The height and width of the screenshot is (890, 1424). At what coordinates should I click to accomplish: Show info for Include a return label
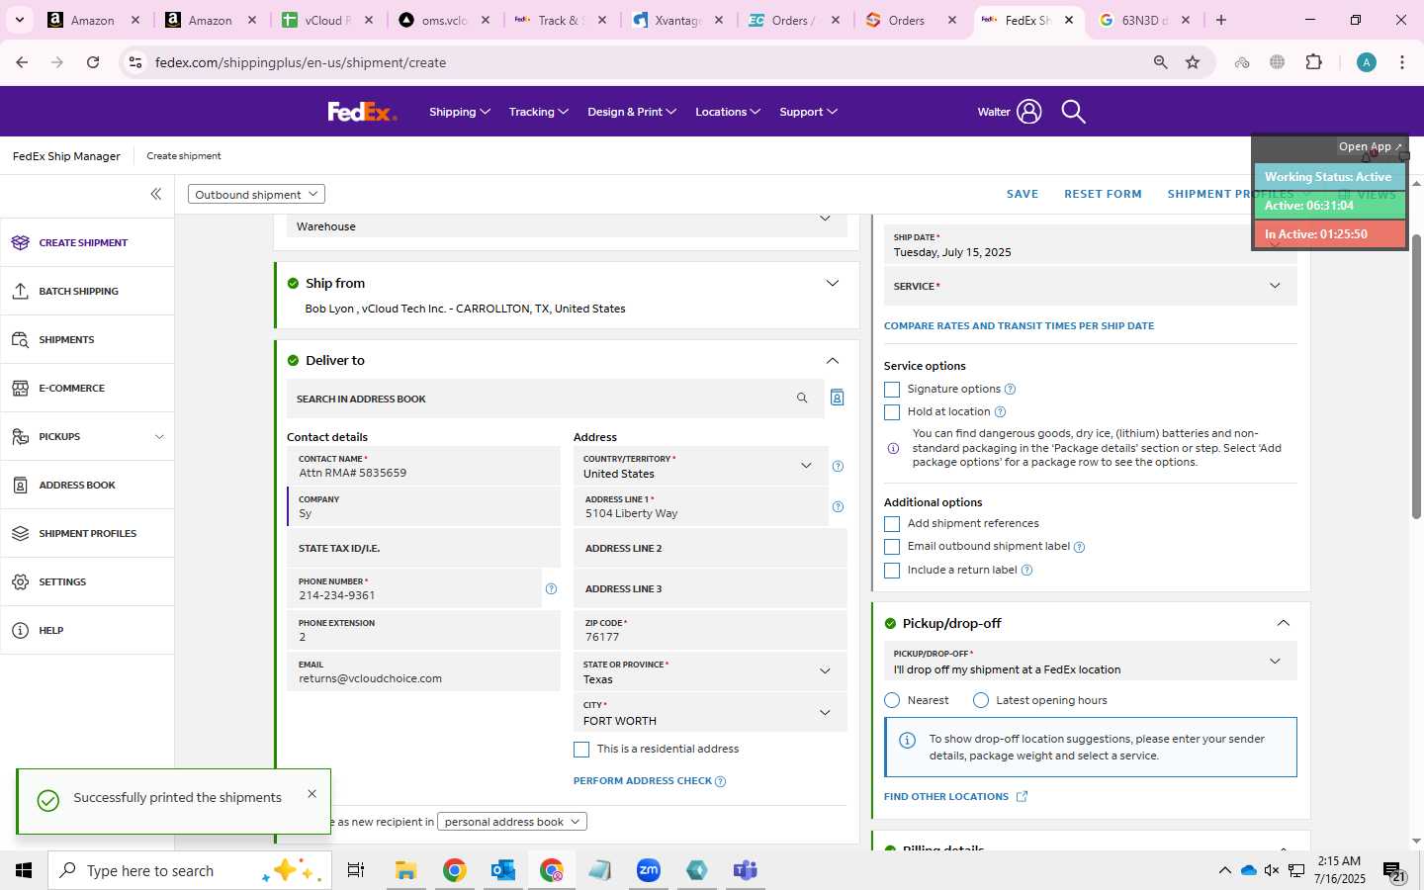1026,570
